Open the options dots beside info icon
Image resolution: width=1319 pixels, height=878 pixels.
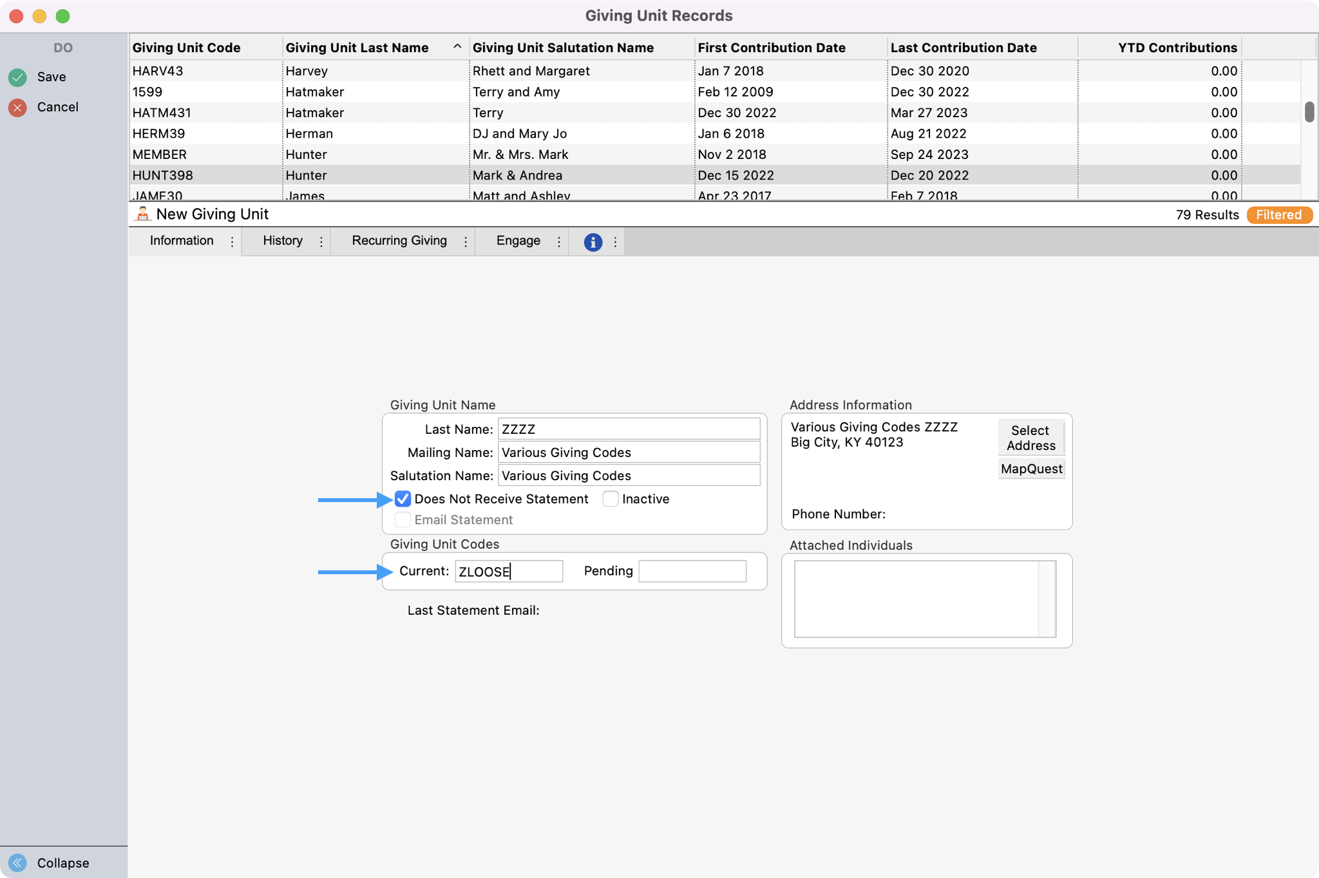pos(615,242)
